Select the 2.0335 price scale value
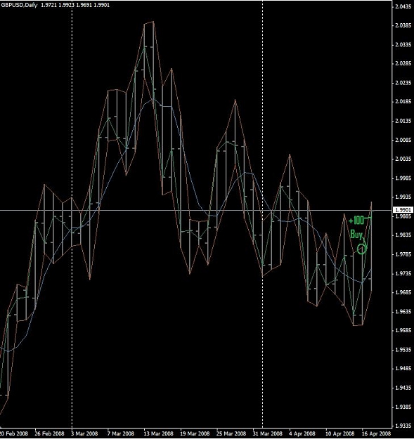Screen dimensions: 414x439 (x=403, y=44)
